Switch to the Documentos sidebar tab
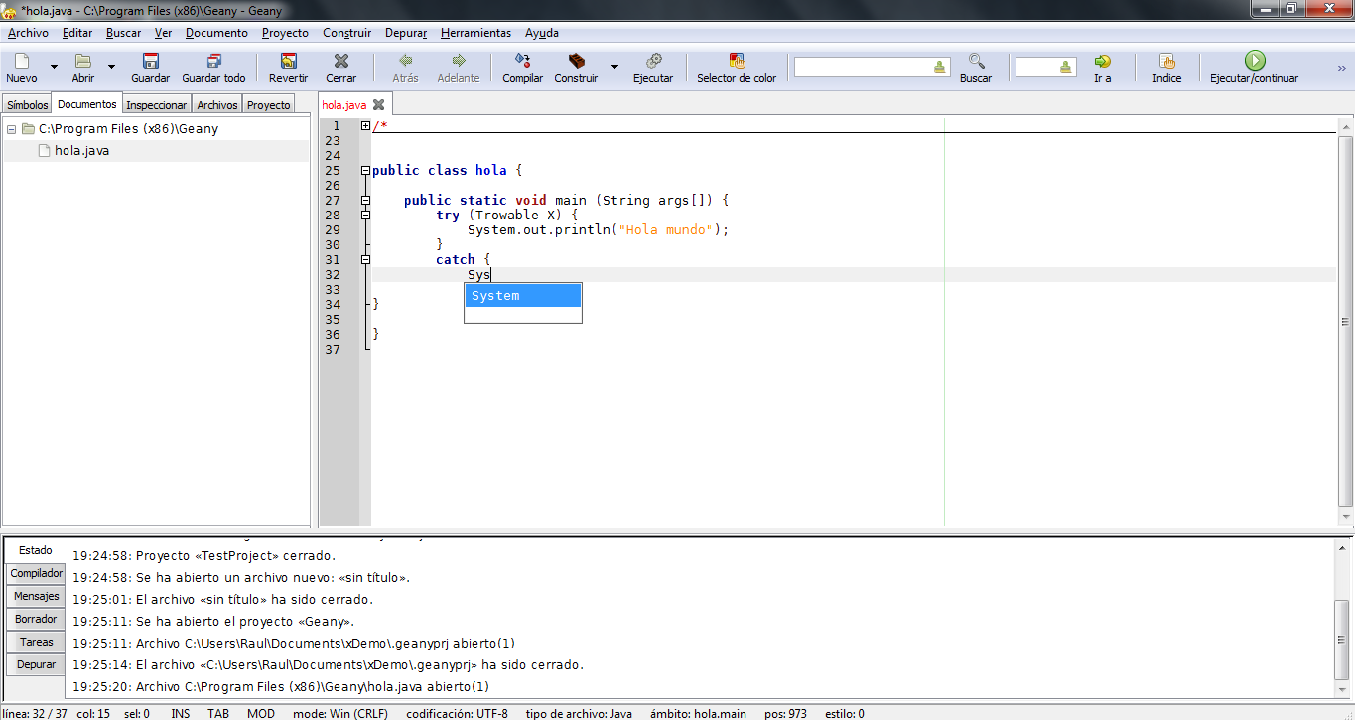Viewport: 1355px width, 720px height. pos(86,103)
